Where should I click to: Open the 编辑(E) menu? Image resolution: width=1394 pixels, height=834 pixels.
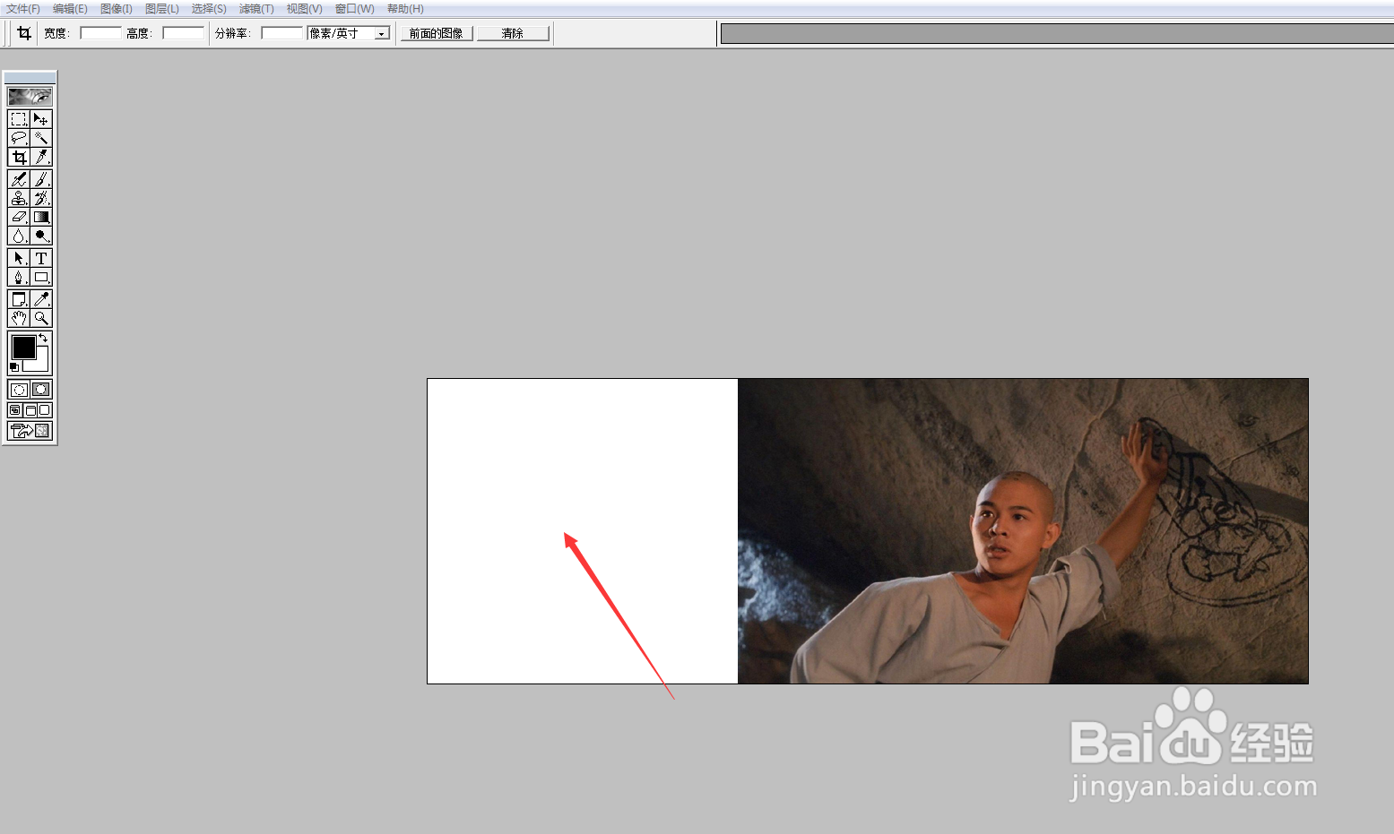click(70, 9)
